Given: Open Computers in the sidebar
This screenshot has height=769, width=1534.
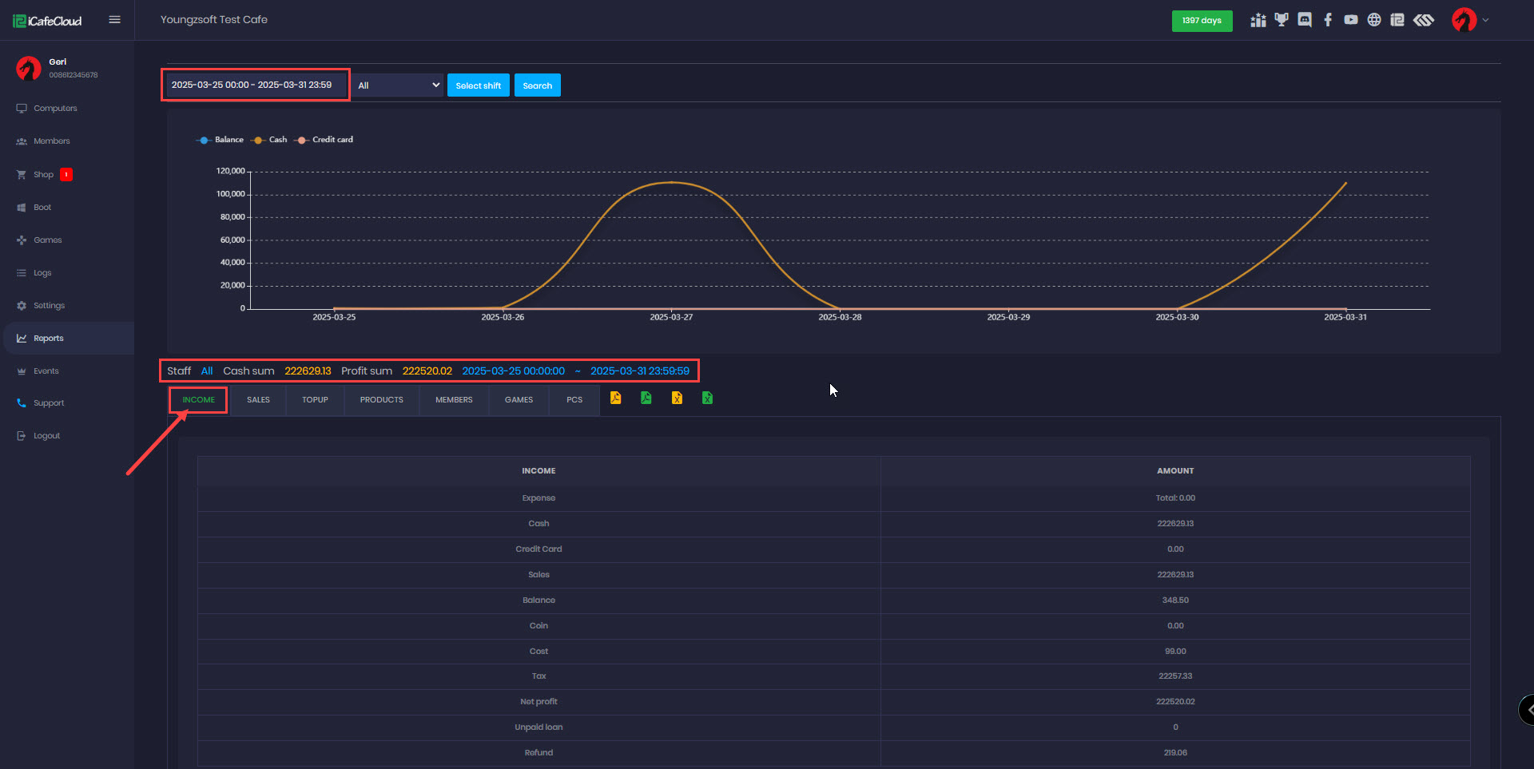Looking at the screenshot, I should coord(55,109).
